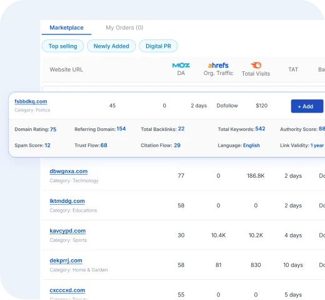Click Spam Score value 12
This screenshot has width=325, height=300.
[47, 145]
